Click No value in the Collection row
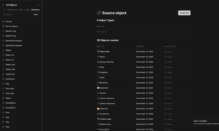 [168, 109]
